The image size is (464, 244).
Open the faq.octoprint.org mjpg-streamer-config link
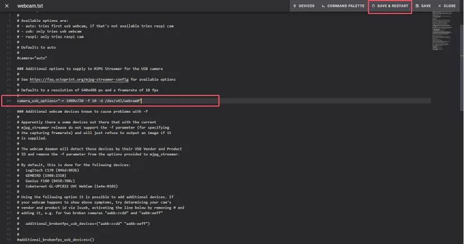point(79,79)
